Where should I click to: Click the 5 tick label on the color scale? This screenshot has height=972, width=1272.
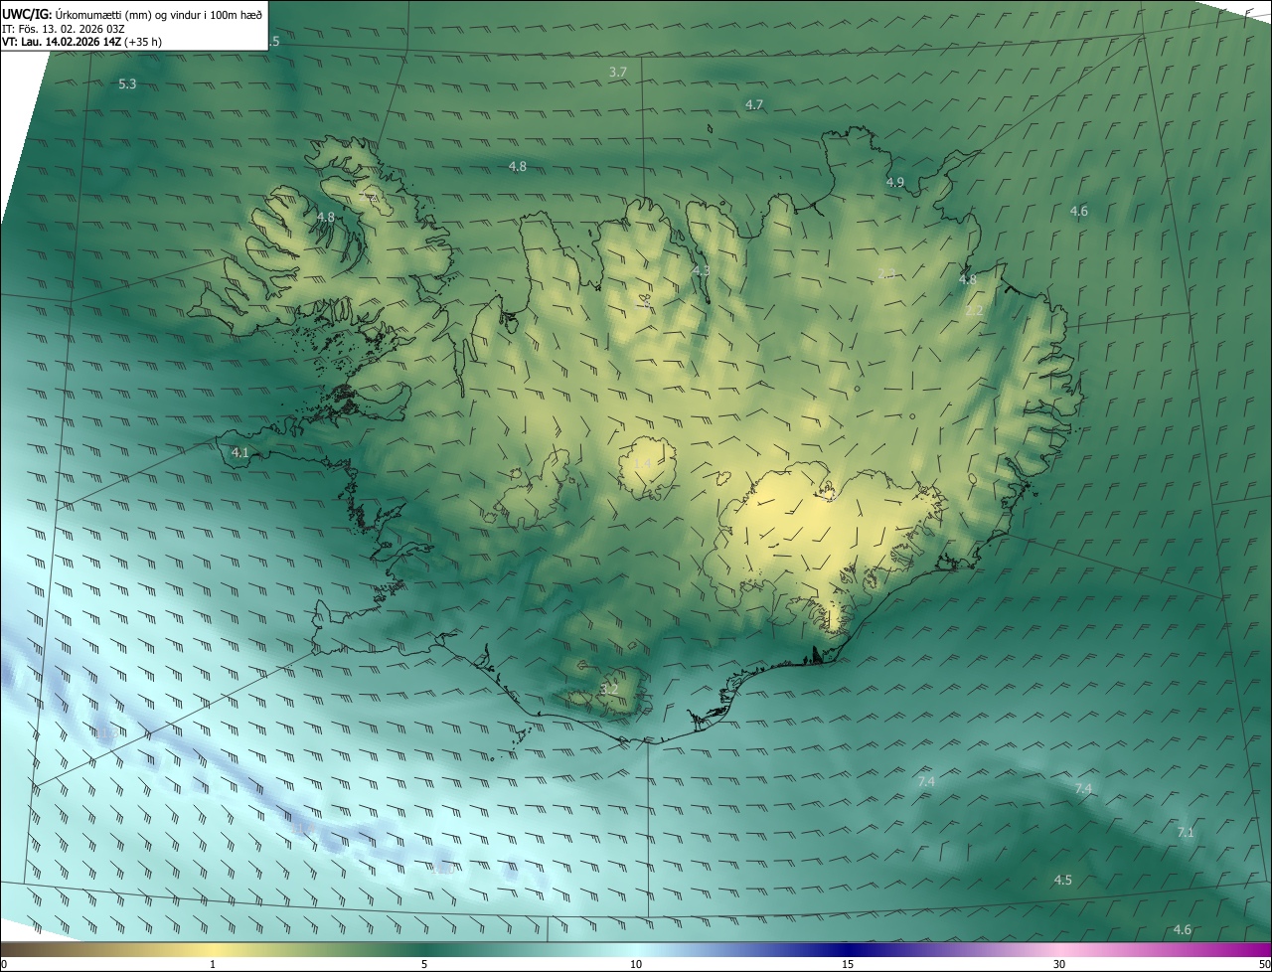424,964
